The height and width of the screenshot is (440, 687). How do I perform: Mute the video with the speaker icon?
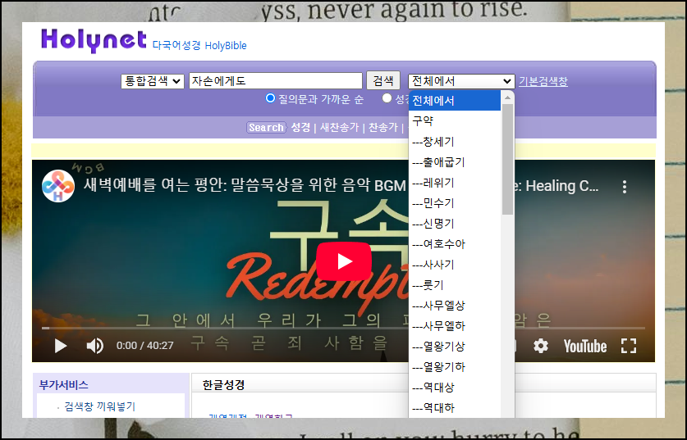click(95, 346)
